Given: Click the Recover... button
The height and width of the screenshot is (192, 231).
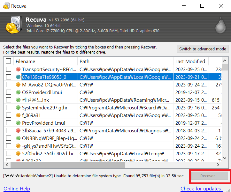Looking at the screenshot, I should [x=210, y=176].
